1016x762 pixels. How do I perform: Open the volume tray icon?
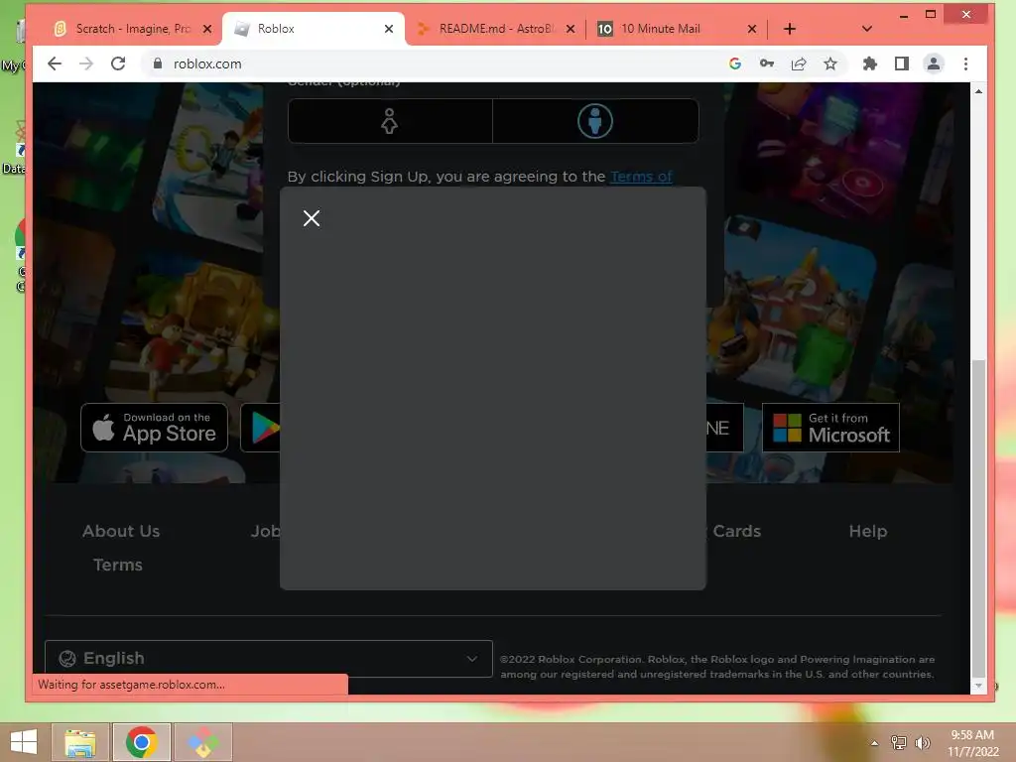tap(922, 742)
